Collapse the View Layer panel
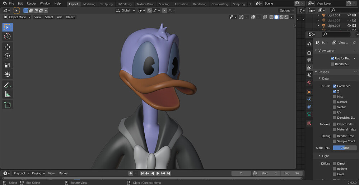 coord(316,51)
